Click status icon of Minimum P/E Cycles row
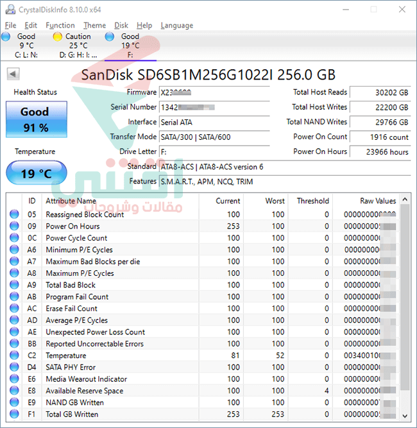 coord(14,249)
